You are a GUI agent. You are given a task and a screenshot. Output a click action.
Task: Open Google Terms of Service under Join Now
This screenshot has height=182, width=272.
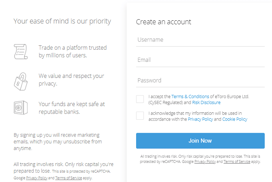[x=237, y=162]
